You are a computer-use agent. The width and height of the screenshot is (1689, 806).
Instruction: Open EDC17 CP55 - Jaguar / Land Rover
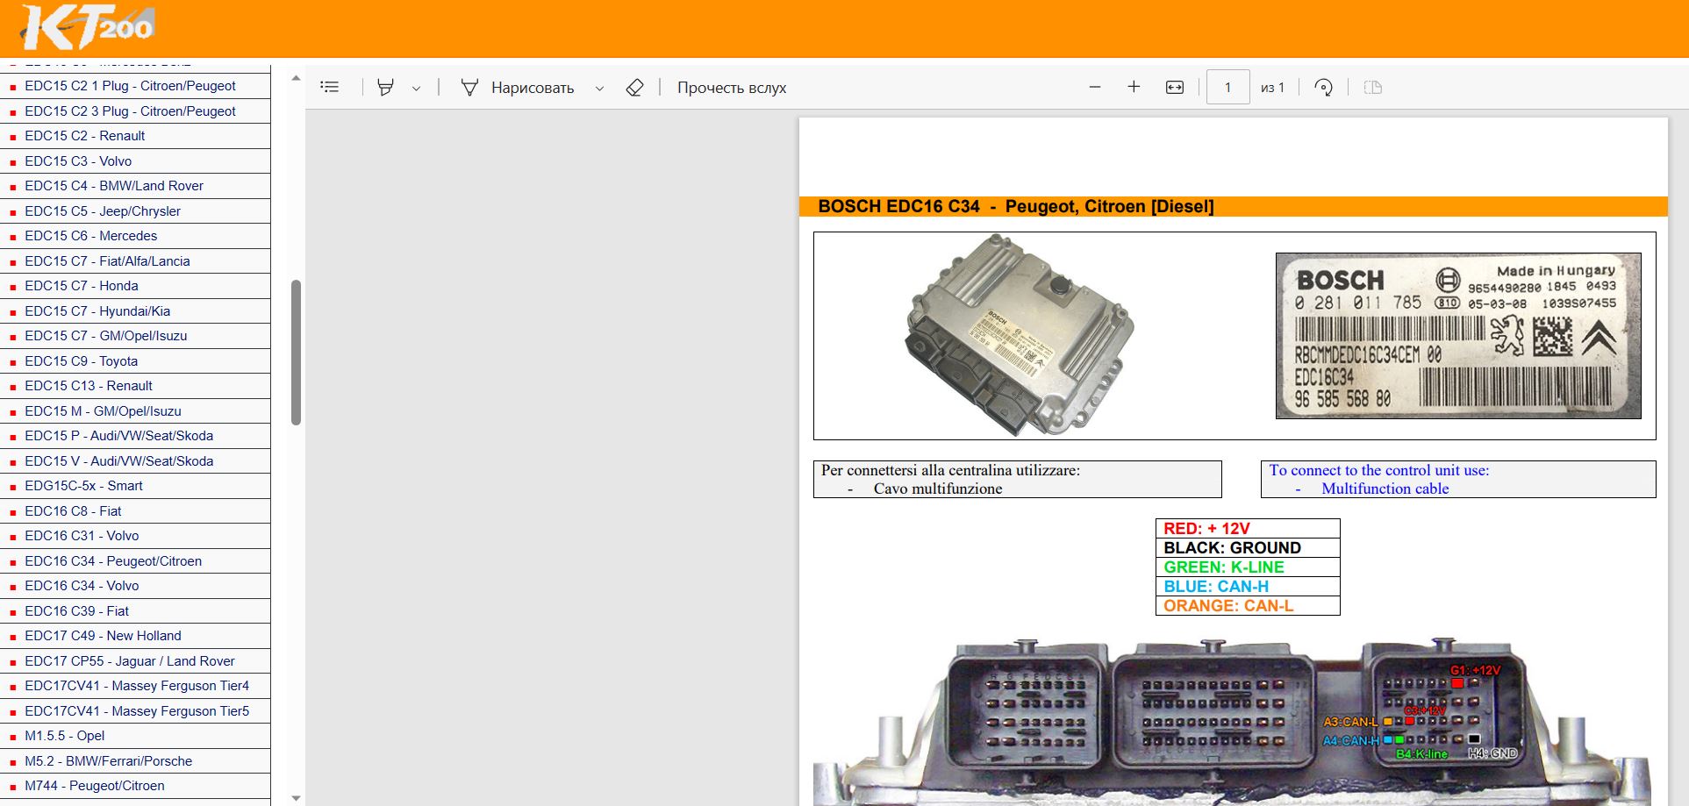point(129,661)
